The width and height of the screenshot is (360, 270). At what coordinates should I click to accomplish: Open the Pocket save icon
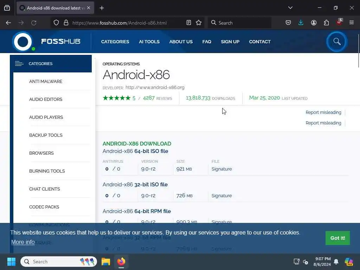point(288,23)
